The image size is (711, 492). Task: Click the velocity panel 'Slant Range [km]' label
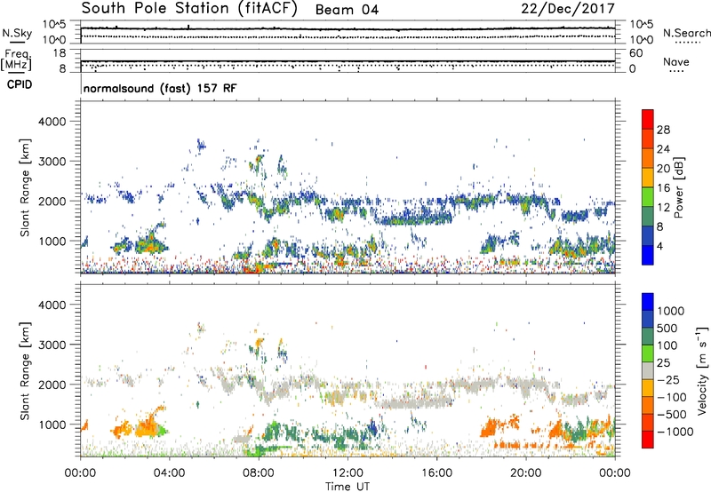[25, 370]
